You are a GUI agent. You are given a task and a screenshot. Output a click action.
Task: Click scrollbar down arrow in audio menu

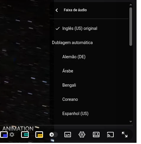pos(131,122)
